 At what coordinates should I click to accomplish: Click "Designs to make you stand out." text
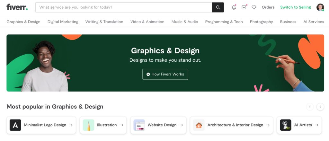165,60
